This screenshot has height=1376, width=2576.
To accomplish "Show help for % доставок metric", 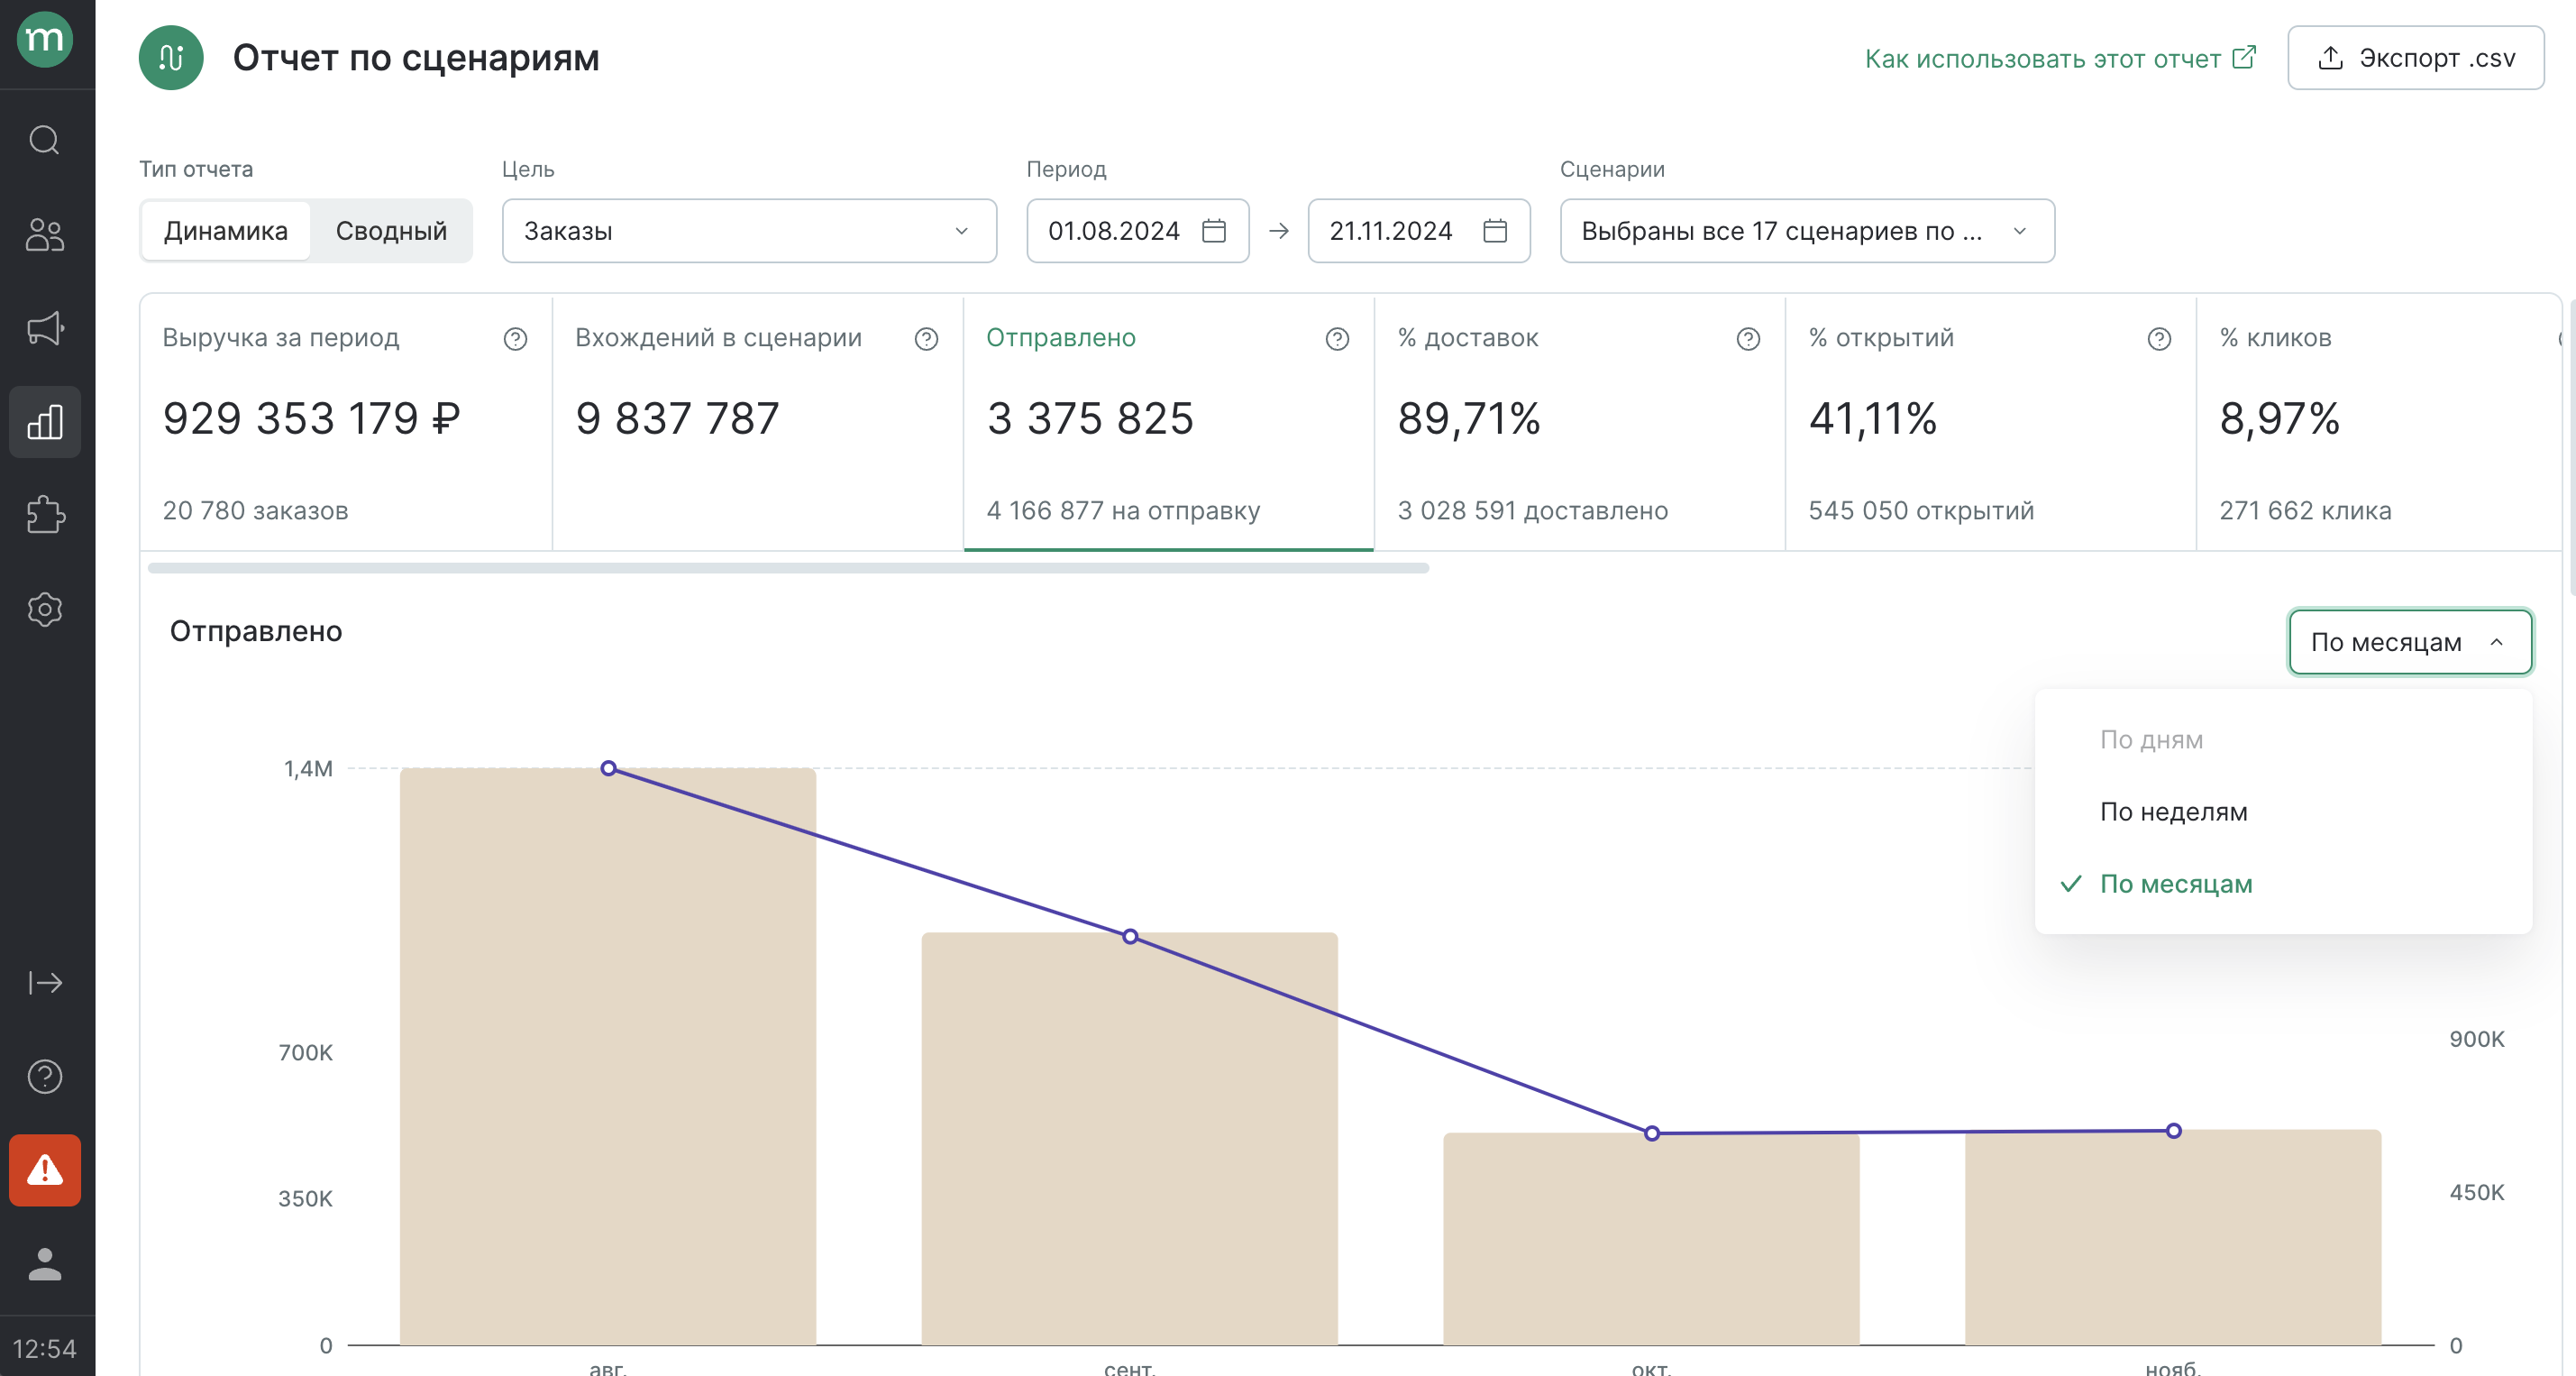I will [1748, 339].
